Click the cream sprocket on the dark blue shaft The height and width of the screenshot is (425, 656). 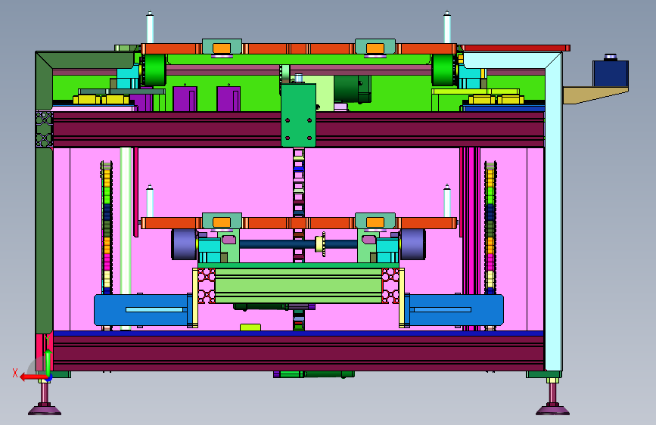321,244
